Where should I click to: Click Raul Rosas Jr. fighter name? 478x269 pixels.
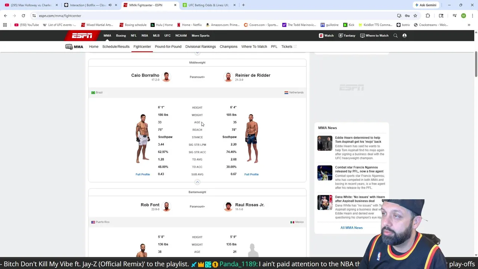(250, 205)
